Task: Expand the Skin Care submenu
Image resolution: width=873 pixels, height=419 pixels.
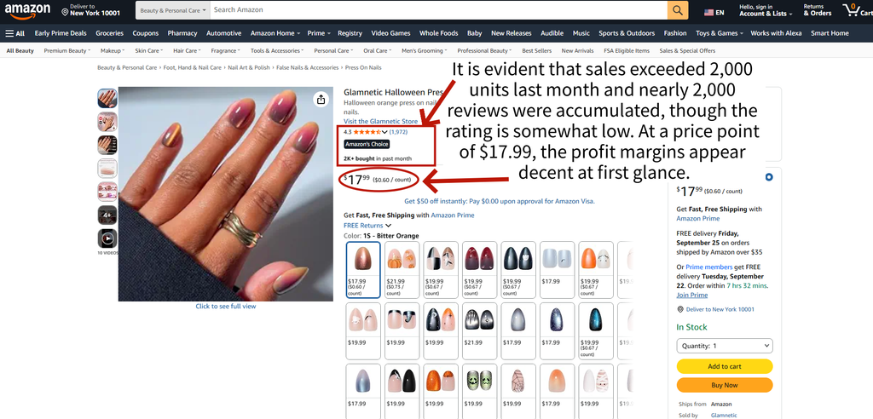Action: (x=148, y=50)
